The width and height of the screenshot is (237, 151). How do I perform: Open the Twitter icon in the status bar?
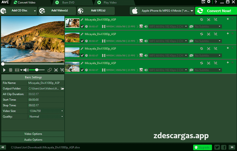coord(217,148)
